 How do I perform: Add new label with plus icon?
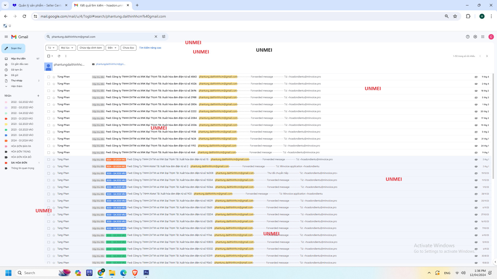pyautogui.click(x=38, y=96)
